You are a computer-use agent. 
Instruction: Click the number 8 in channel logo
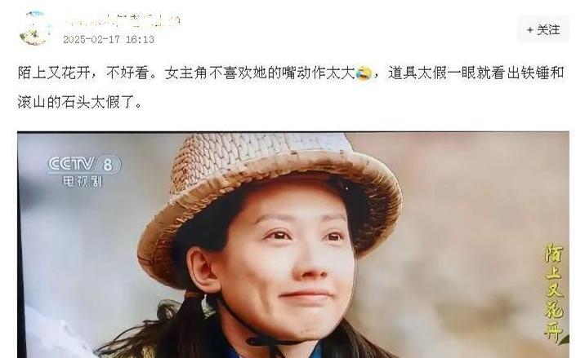[x=108, y=164]
